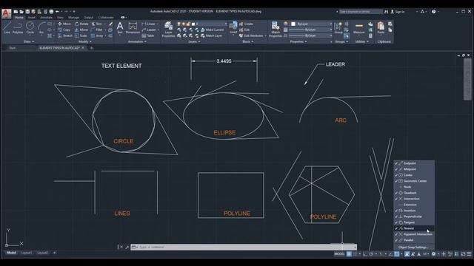474x266 pixels.
Task: Enable the Extension object snap
Action: tap(414, 205)
